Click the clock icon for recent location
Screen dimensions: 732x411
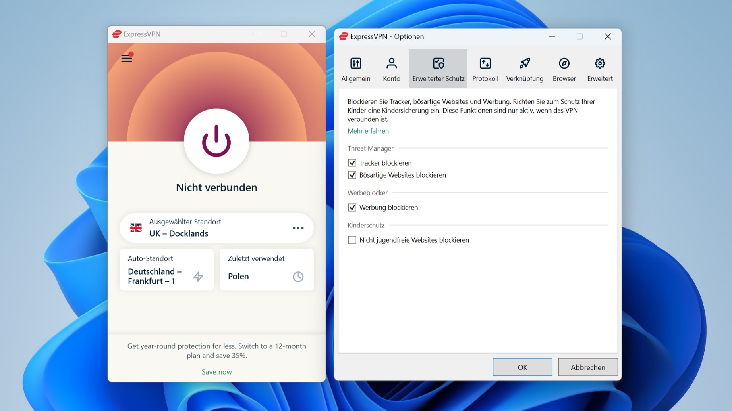[298, 276]
